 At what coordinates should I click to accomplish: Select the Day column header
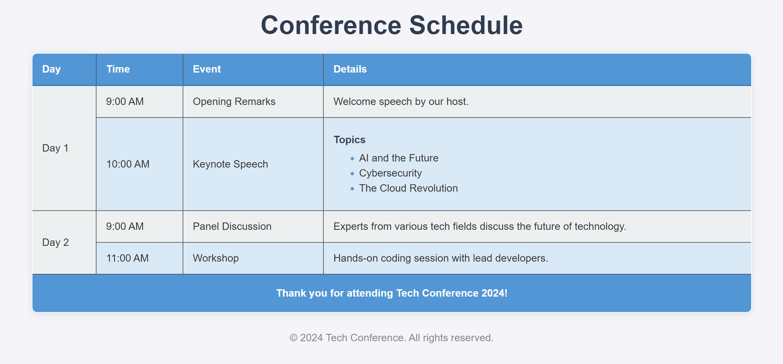point(64,69)
